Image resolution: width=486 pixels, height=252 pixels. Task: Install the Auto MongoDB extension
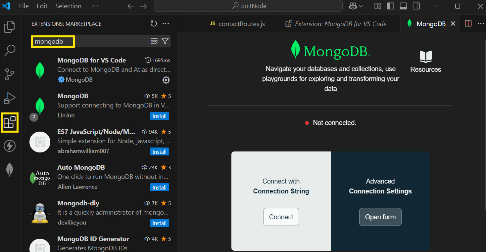tap(159, 188)
